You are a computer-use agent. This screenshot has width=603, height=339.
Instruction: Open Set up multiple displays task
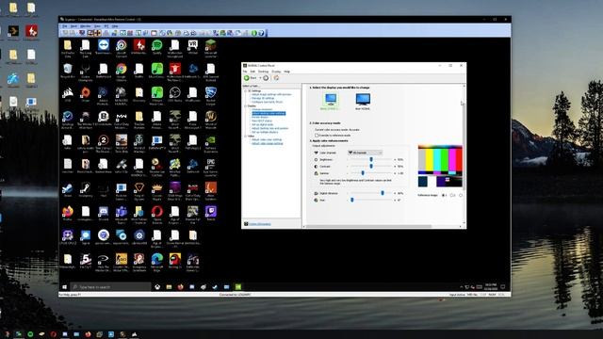pyautogui.click(x=265, y=132)
